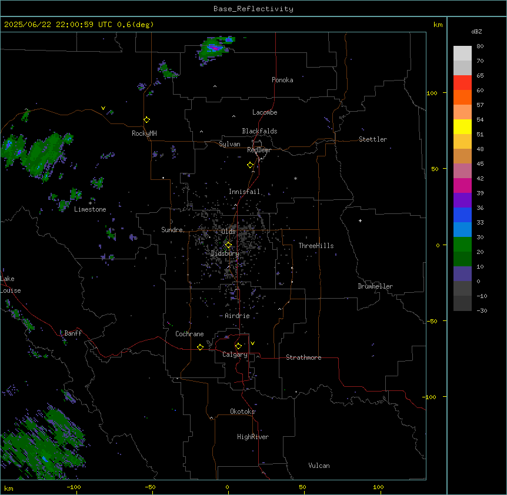The width and height of the screenshot is (507, 495).
Task: Select the Innisfail label
Action: click(x=244, y=192)
